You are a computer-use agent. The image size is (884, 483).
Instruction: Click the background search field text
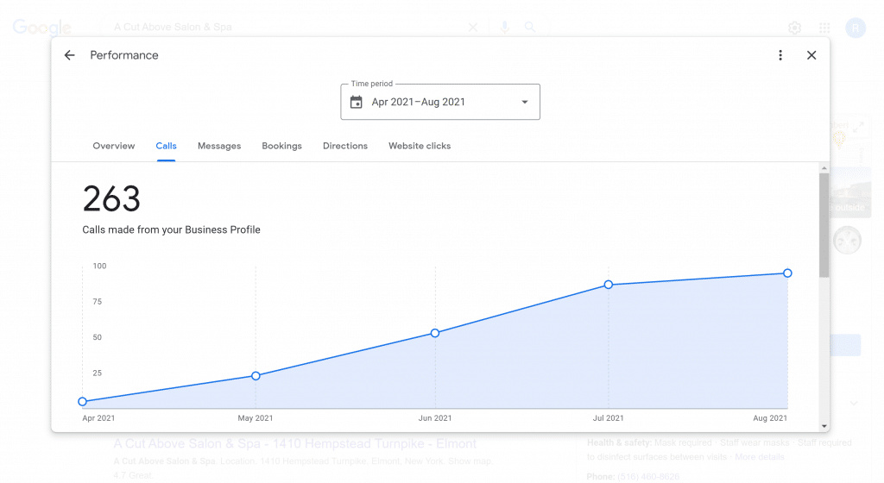[173, 27]
